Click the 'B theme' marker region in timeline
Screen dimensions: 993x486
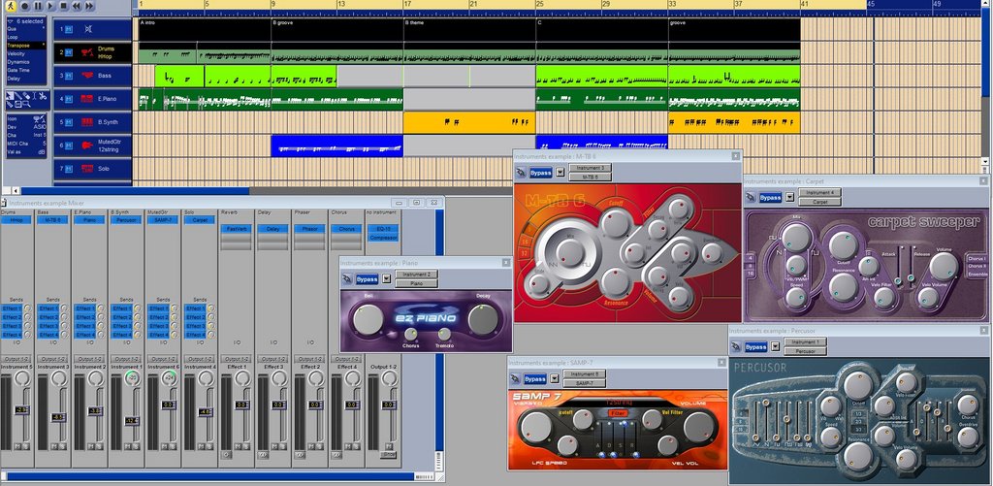coord(469,29)
